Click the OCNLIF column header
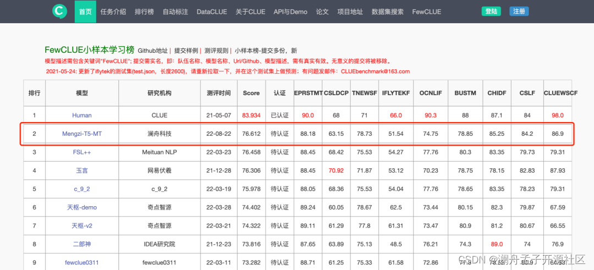Image resolution: width=594 pixels, height=270 pixels. [431, 93]
